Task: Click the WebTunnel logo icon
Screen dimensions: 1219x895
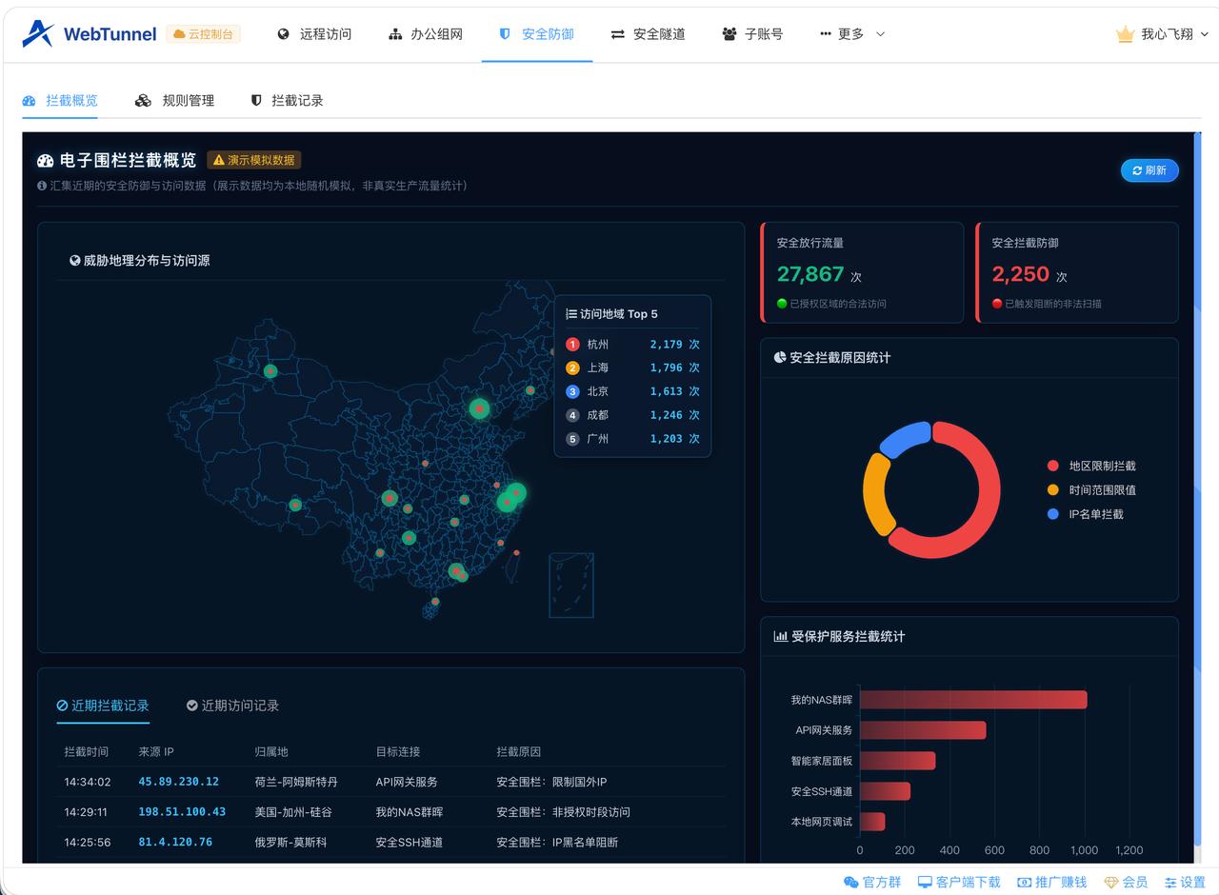Action: click(38, 34)
